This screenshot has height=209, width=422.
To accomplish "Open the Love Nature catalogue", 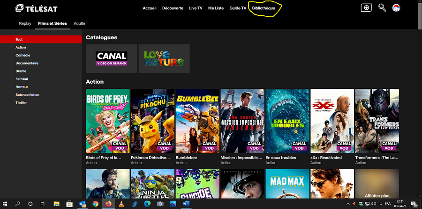I will point(164,58).
